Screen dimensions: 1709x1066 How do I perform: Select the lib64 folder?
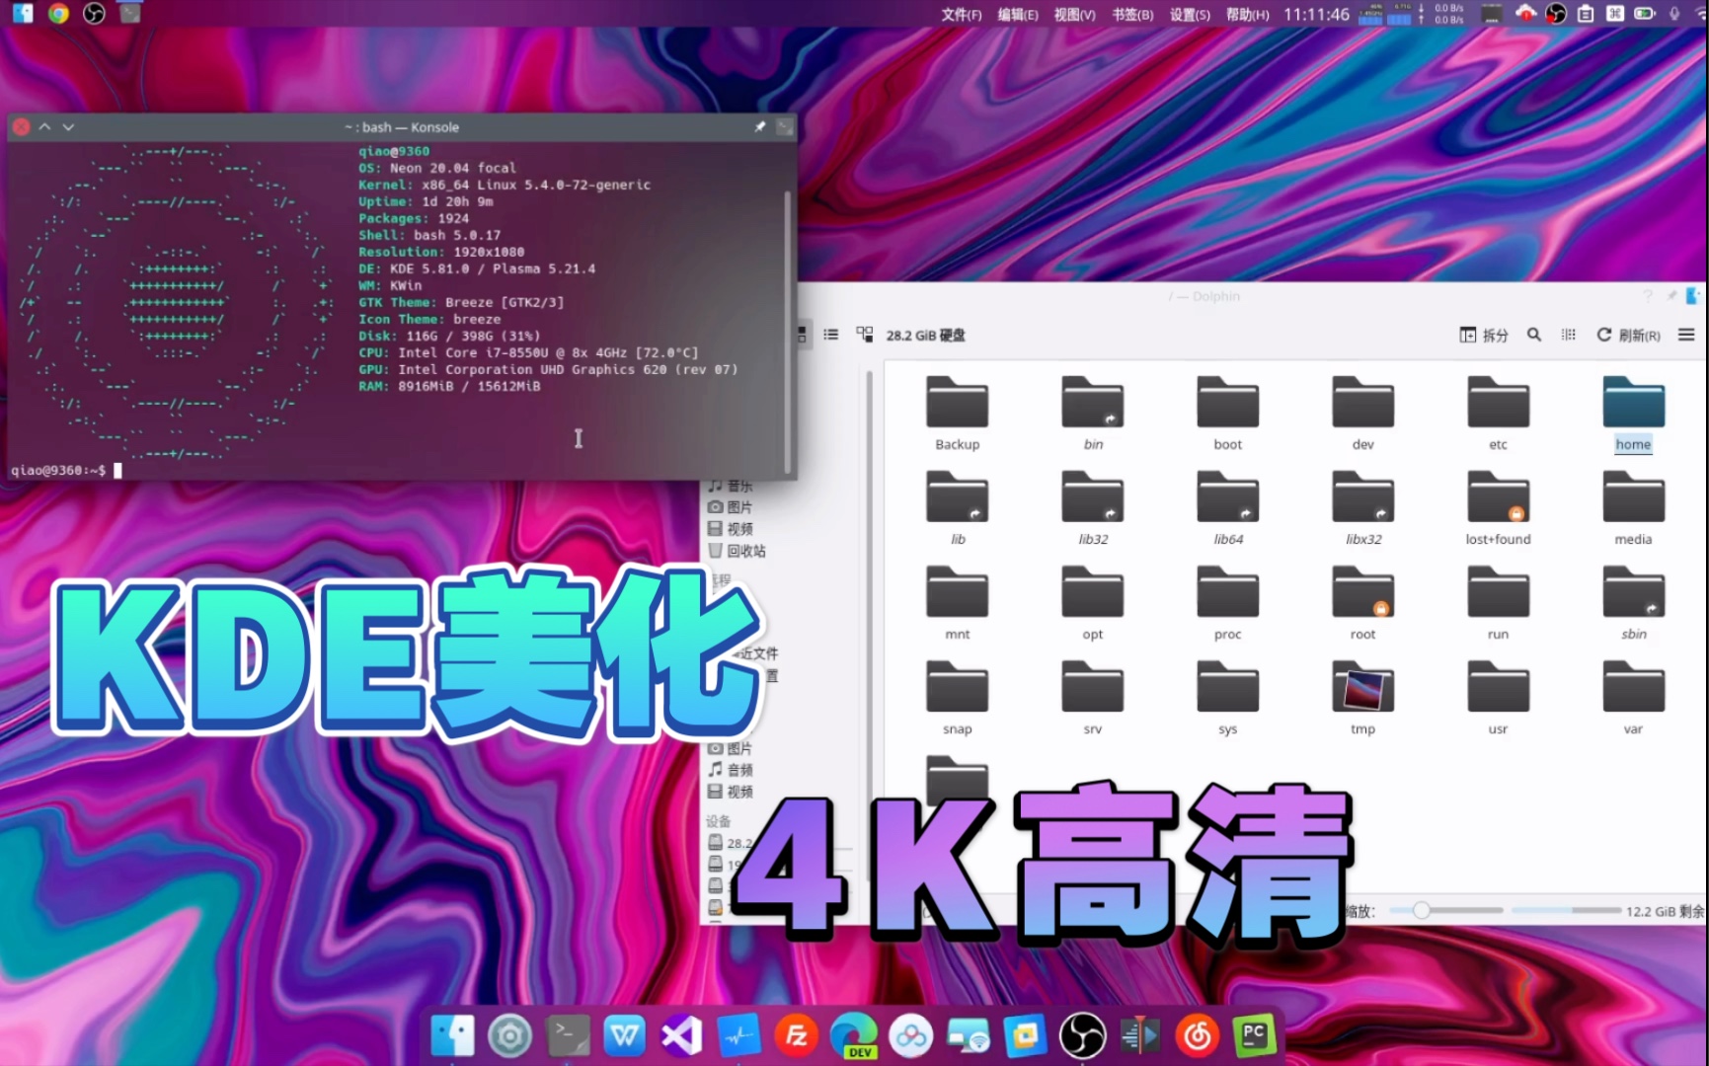(x=1227, y=509)
